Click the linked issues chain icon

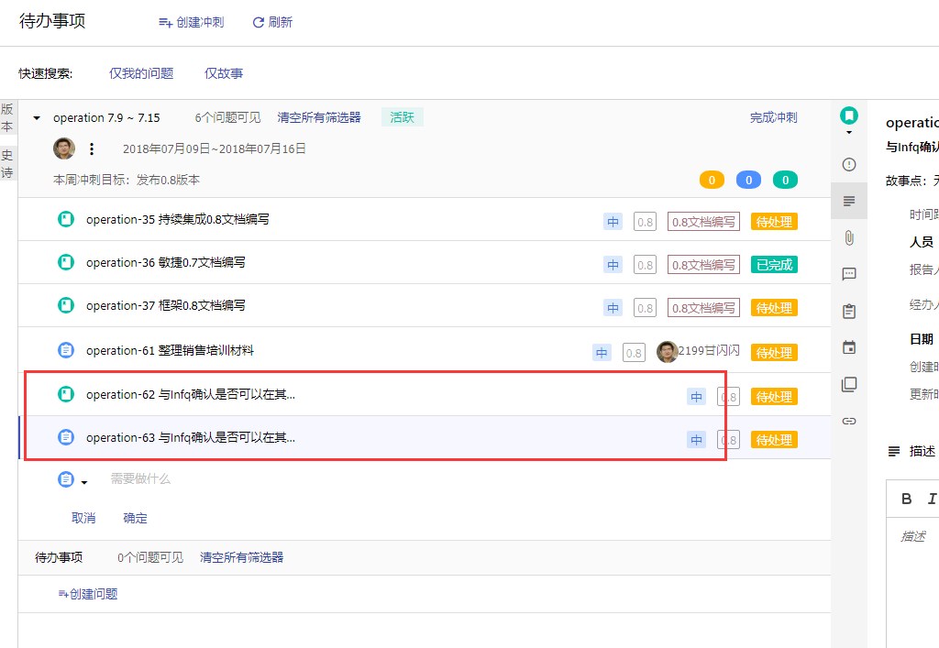pos(848,421)
